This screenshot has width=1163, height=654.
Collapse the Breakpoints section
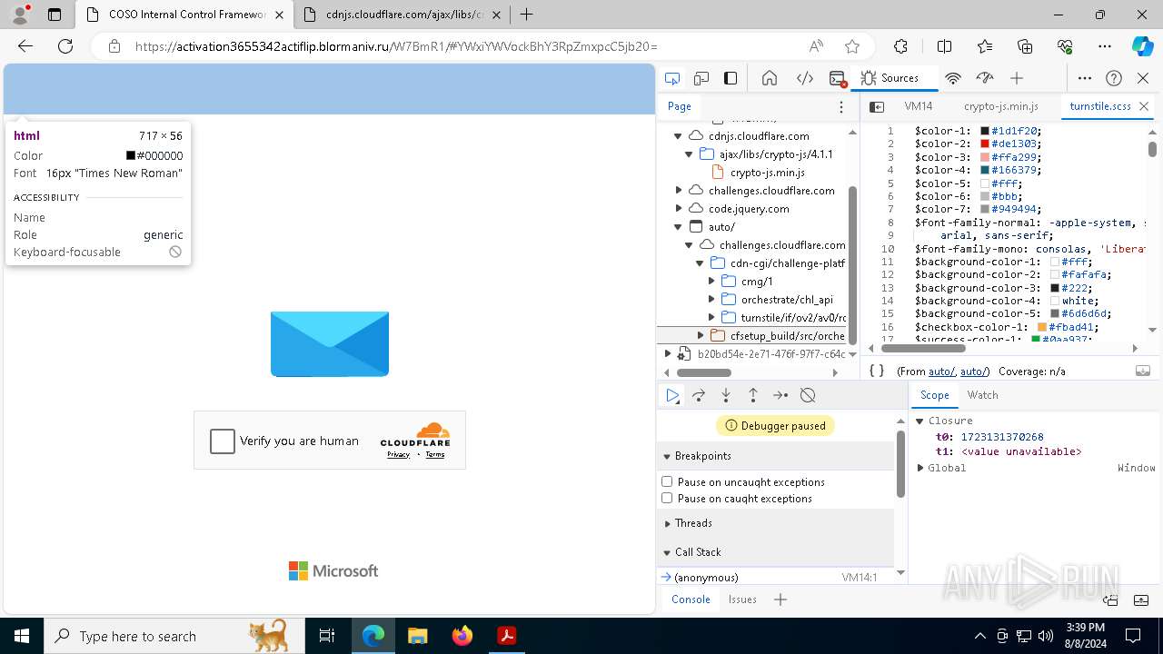coord(667,456)
